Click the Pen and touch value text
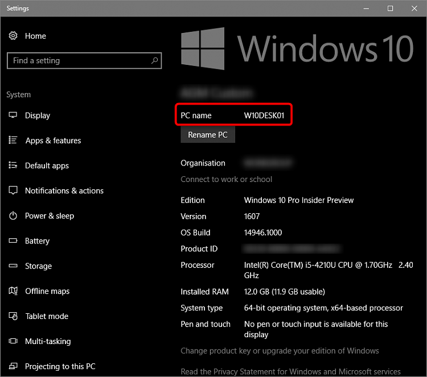 pos(316,329)
